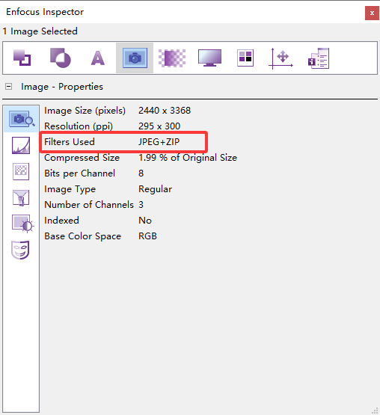380x415 pixels.
Task: Select the Position axes-with-arrows icon
Action: point(281,58)
